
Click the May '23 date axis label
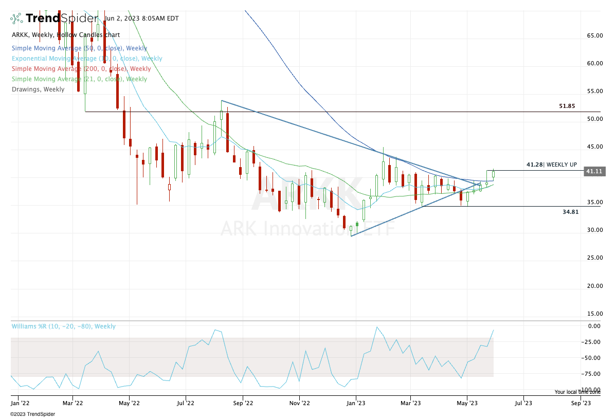tap(467, 403)
